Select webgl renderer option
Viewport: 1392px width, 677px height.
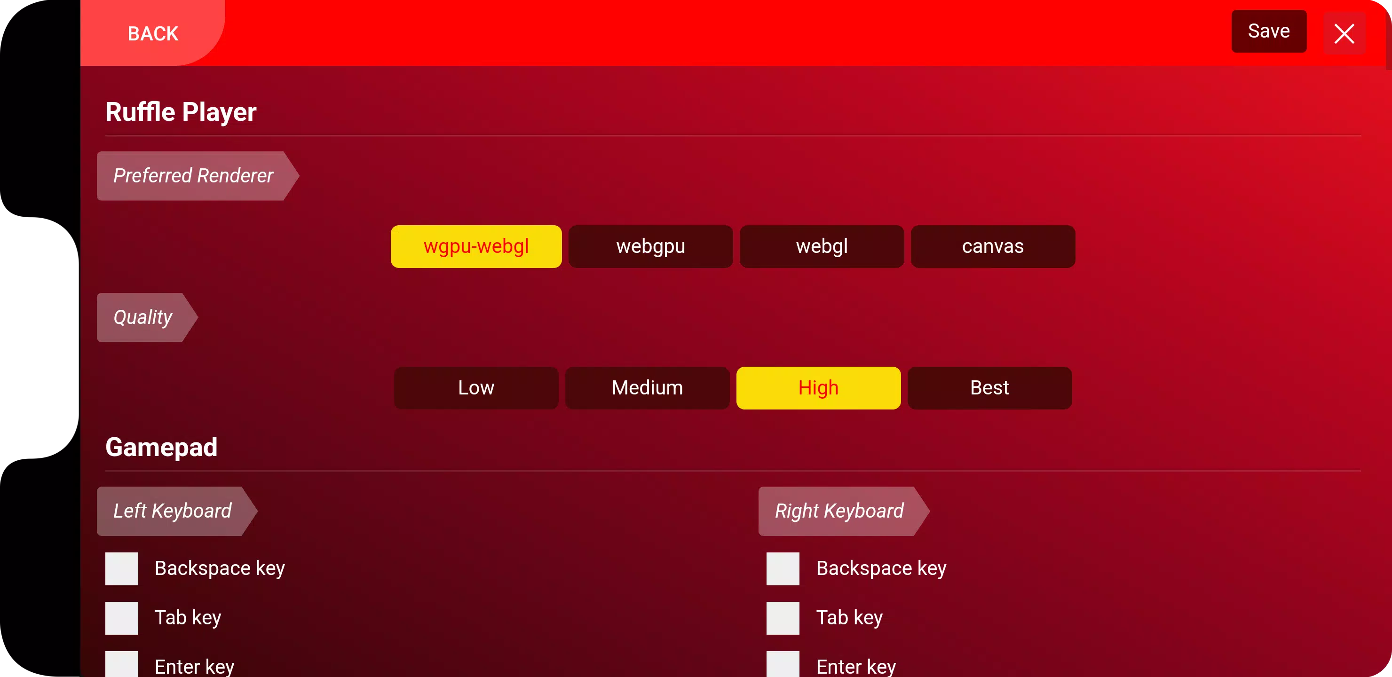pos(821,246)
